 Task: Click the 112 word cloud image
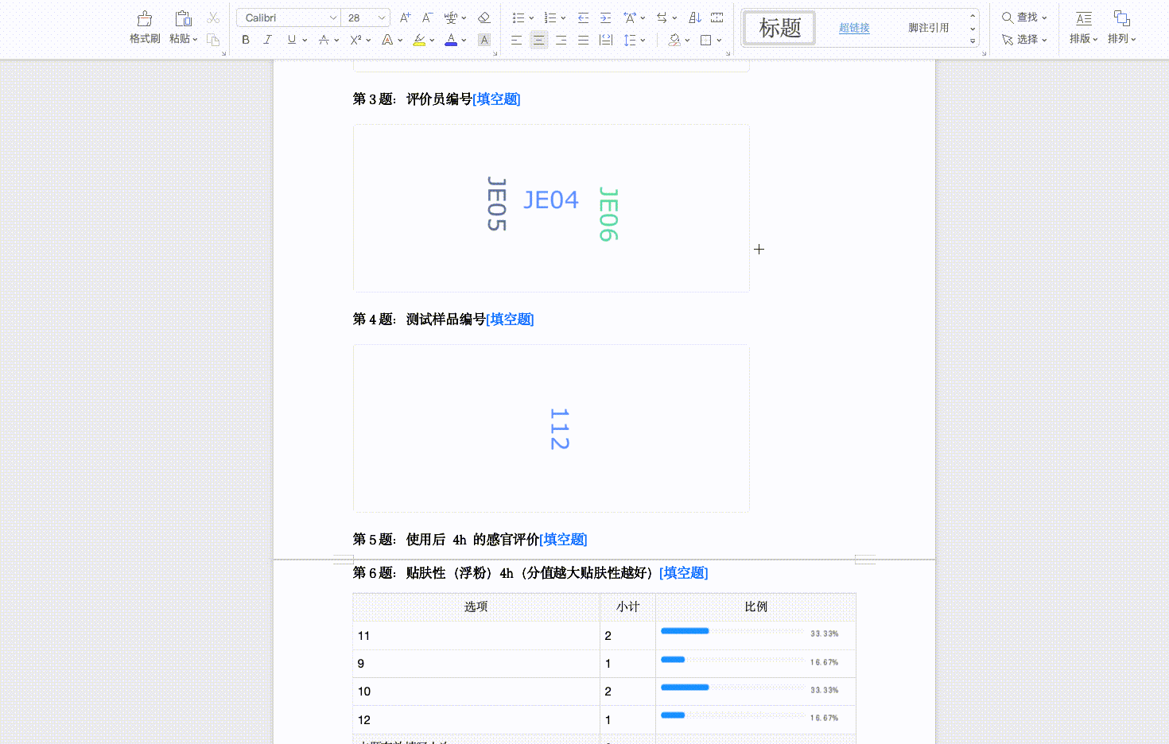551,428
